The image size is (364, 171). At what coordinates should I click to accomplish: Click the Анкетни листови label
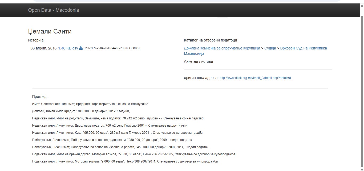198,61
